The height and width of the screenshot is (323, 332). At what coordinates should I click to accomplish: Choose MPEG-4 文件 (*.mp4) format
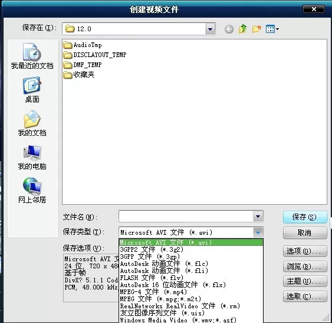[x=191, y=292]
